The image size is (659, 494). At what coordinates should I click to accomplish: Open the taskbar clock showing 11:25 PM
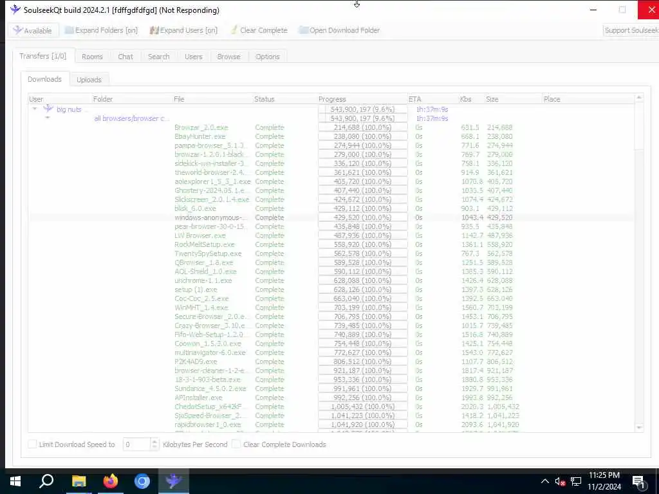pyautogui.click(x=604, y=481)
